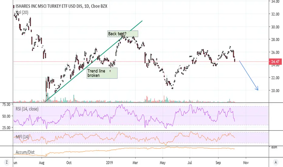Select the RSI (14, close) indicator label
Image resolution: width=283 pixels, height=167 pixels.
point(27,109)
